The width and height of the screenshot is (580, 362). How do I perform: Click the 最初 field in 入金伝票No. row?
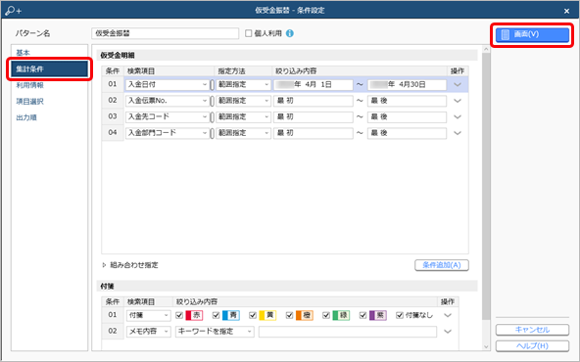tap(314, 101)
